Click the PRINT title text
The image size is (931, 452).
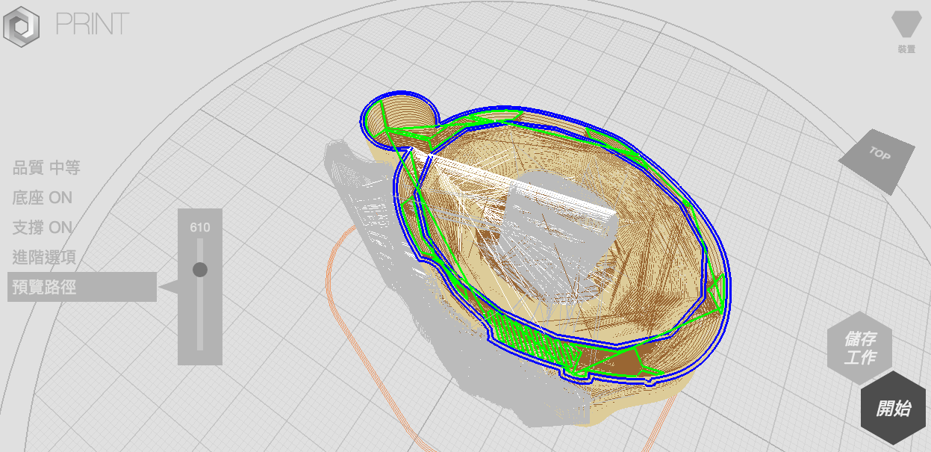tap(93, 24)
